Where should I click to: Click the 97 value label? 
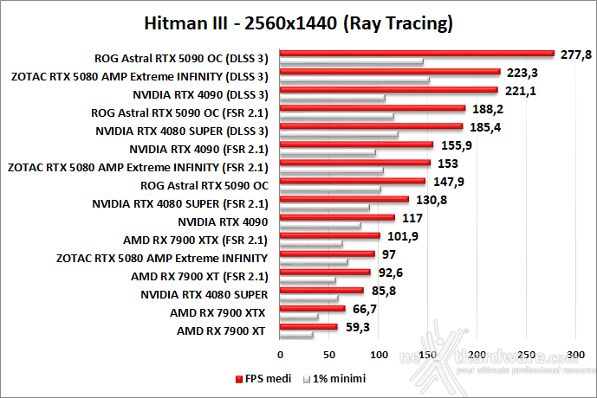[x=389, y=254]
